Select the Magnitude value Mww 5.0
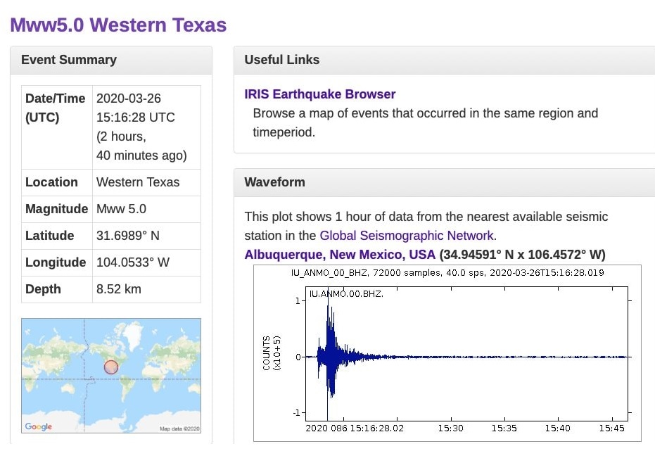This screenshot has width=655, height=451. (x=121, y=209)
